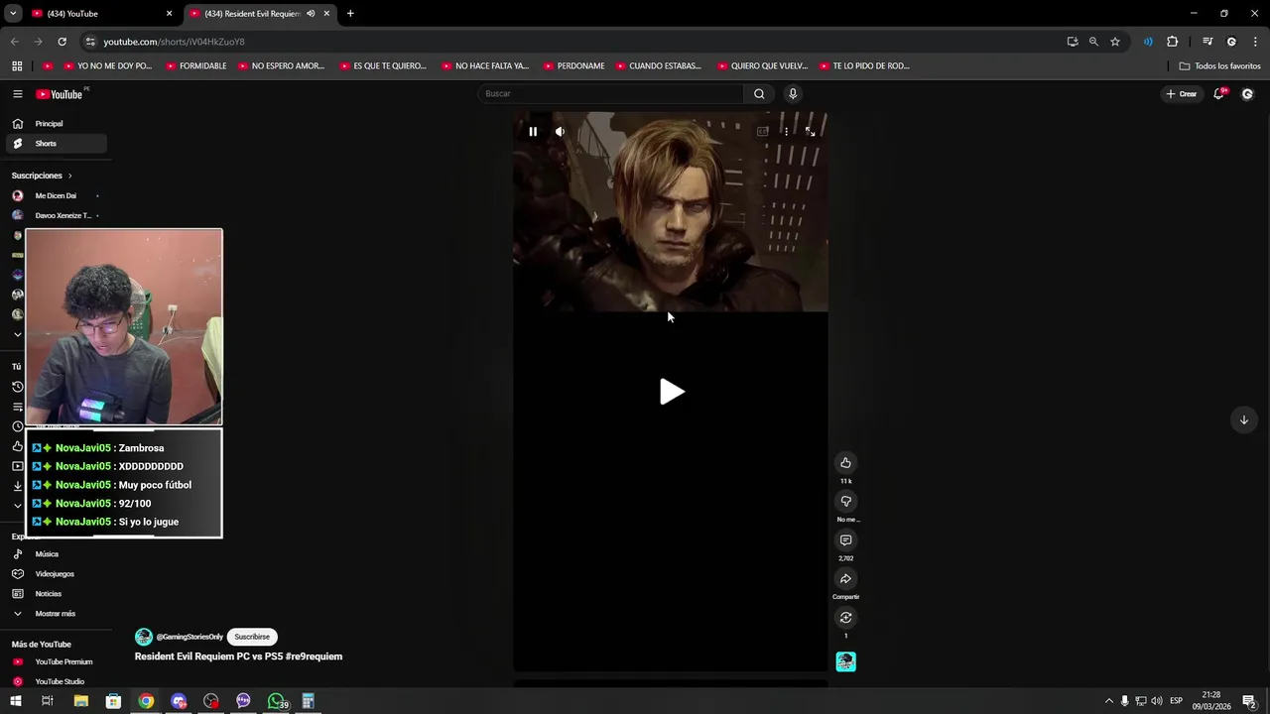This screenshot has height=714, width=1270.
Task: Open the Crear create menu
Action: (x=1182, y=93)
